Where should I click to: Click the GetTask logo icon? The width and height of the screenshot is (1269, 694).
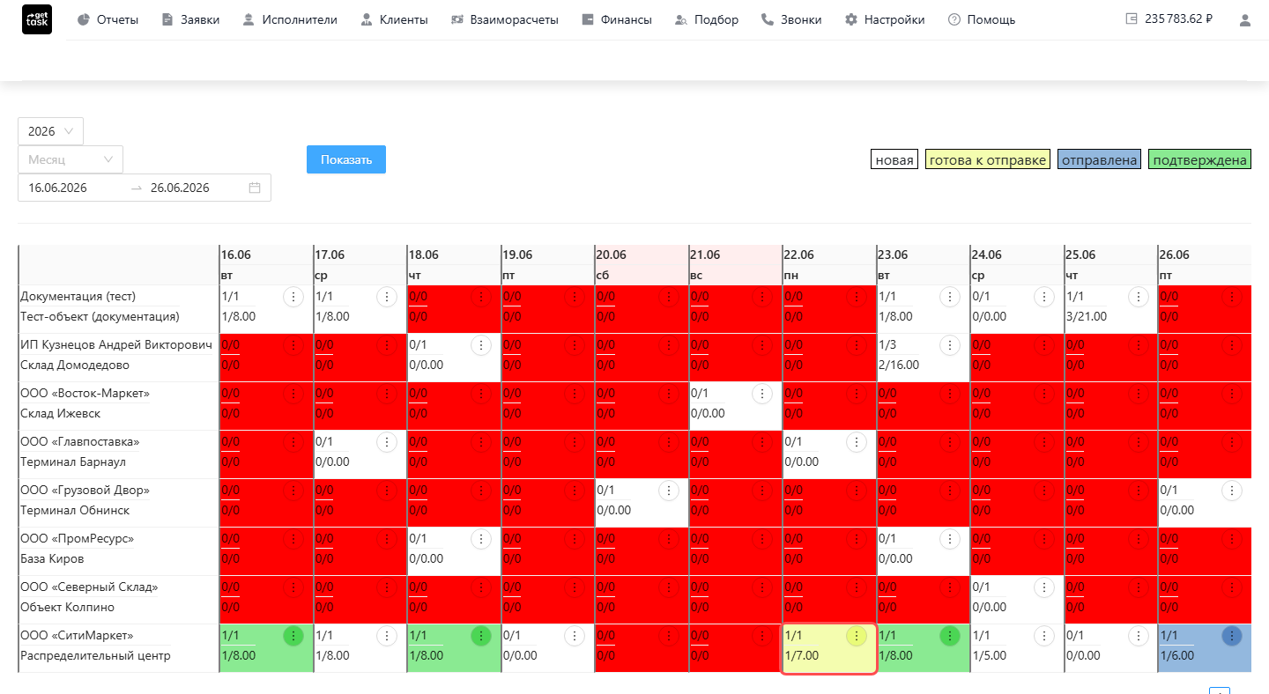point(36,19)
